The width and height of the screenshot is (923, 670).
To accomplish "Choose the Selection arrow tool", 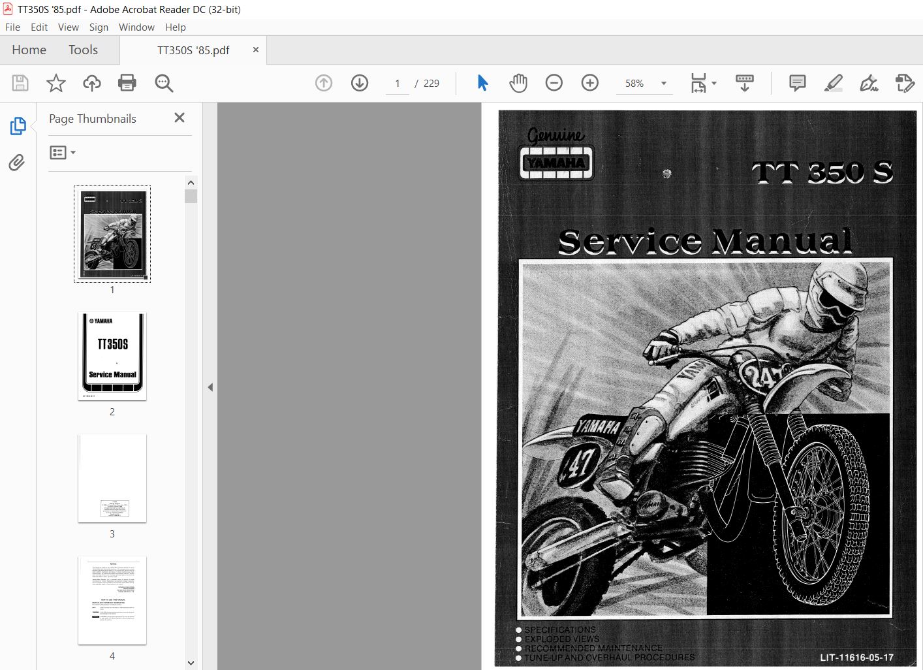I will (x=482, y=83).
